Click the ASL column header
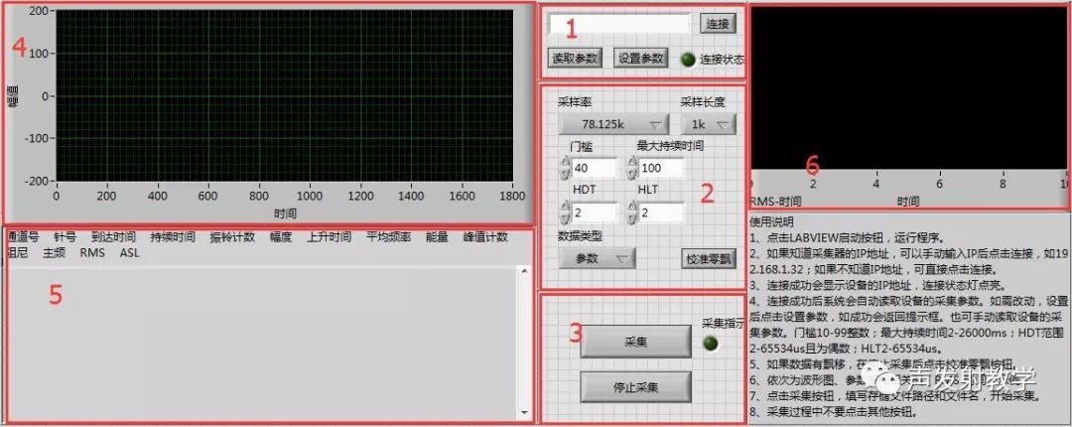The image size is (1072, 427). click(x=129, y=252)
